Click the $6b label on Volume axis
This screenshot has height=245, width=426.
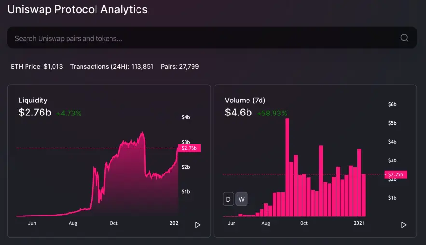coord(392,104)
